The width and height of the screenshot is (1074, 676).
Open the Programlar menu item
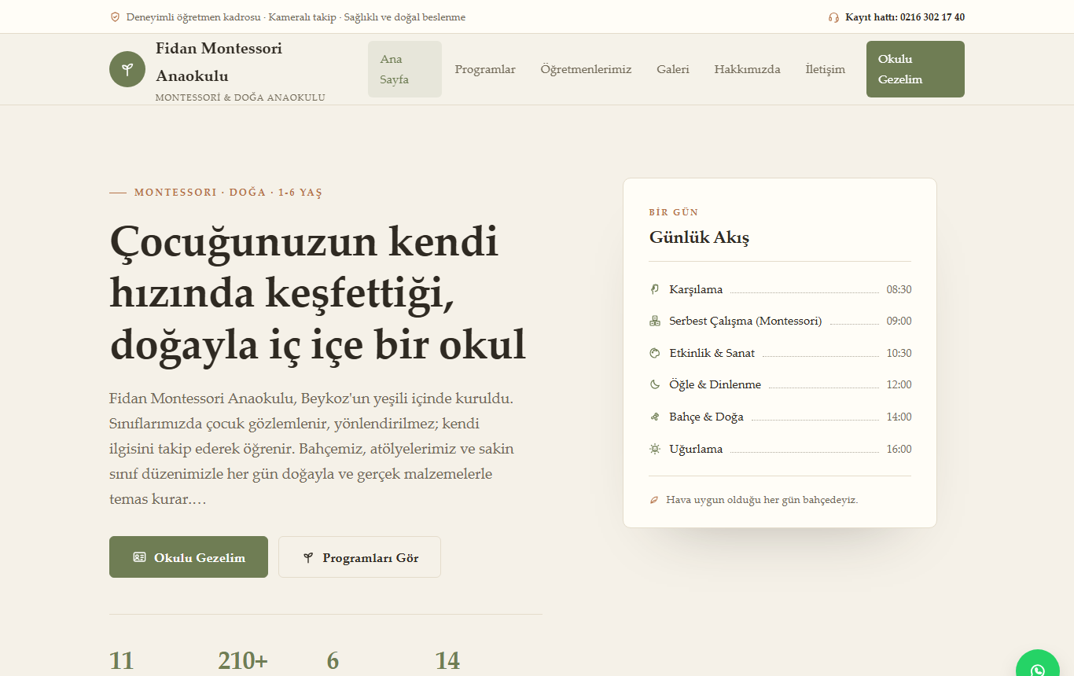[485, 69]
